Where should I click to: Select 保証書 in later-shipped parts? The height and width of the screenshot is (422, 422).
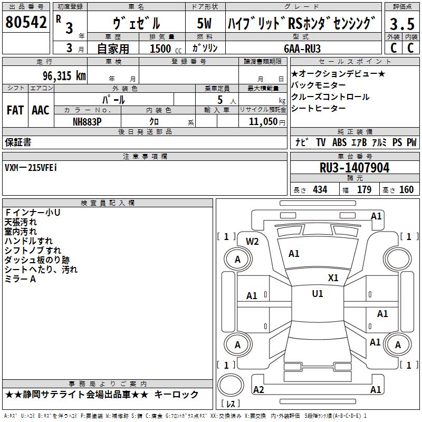point(18,142)
